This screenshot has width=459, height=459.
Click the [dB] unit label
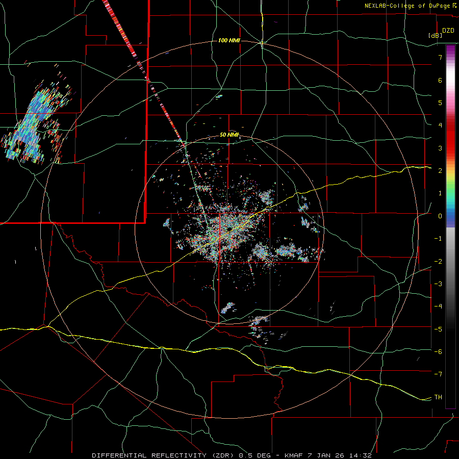pos(435,35)
